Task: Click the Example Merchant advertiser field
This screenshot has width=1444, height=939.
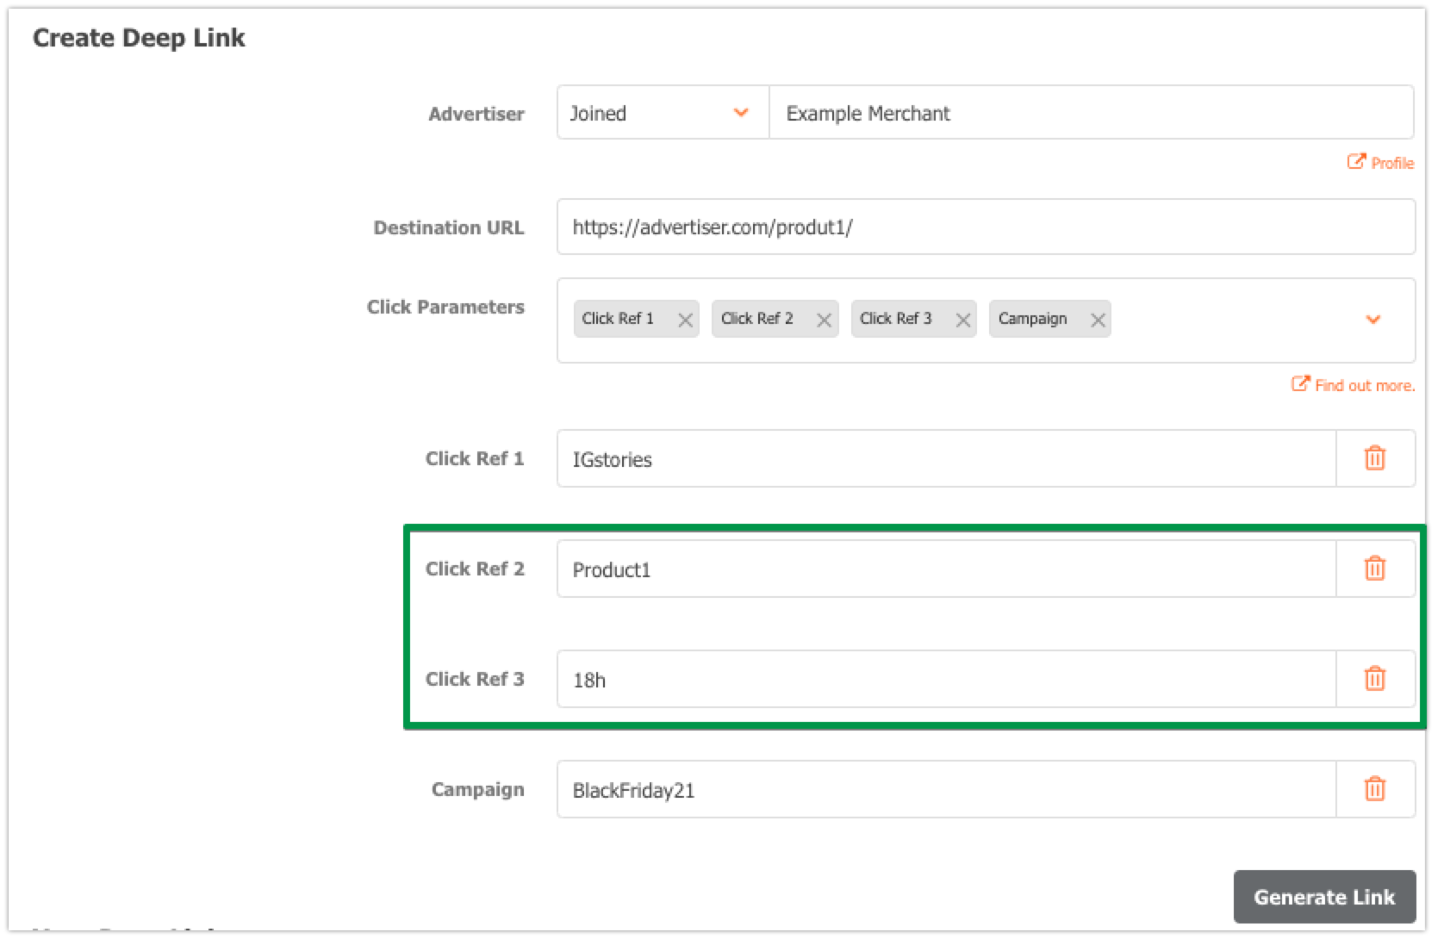Action: pyautogui.click(x=1090, y=113)
